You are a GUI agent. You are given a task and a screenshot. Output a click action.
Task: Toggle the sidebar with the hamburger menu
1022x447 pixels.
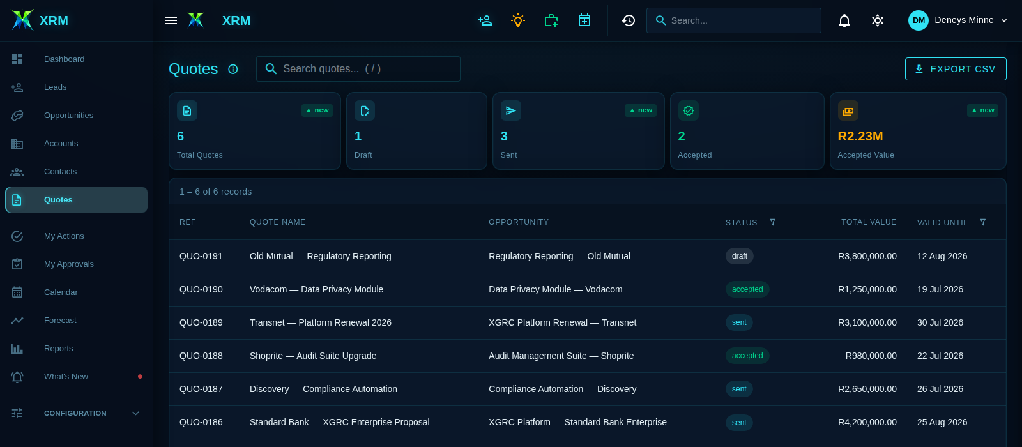pyautogui.click(x=171, y=20)
